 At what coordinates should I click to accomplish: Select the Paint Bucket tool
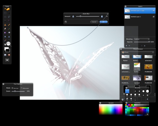(9, 32)
